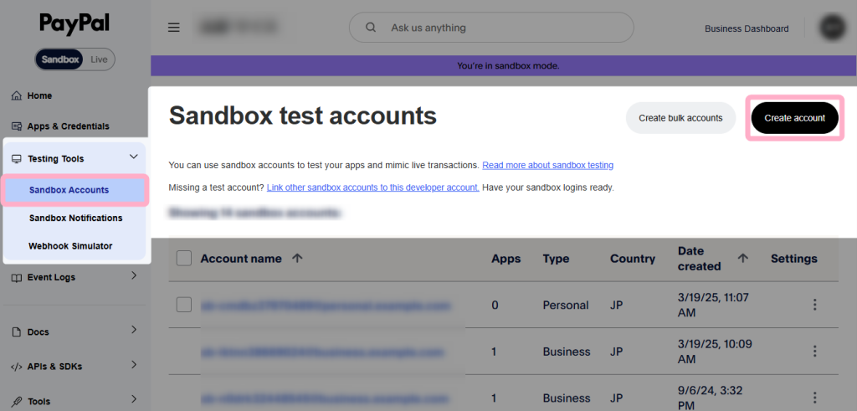Click the Create bulk accounts button

pyautogui.click(x=680, y=118)
